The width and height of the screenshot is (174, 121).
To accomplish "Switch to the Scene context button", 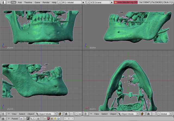I will point(38,119).
